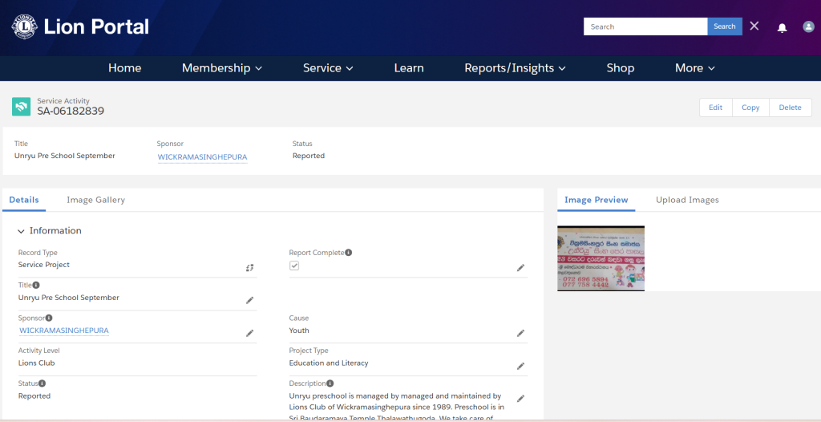Image resolution: width=821 pixels, height=422 pixels.
Task: Expand the Membership menu
Action: pyautogui.click(x=222, y=68)
